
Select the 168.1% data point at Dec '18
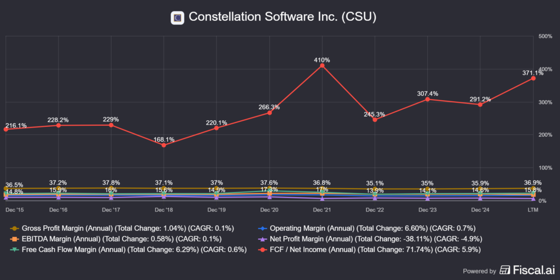pyautogui.click(x=164, y=145)
